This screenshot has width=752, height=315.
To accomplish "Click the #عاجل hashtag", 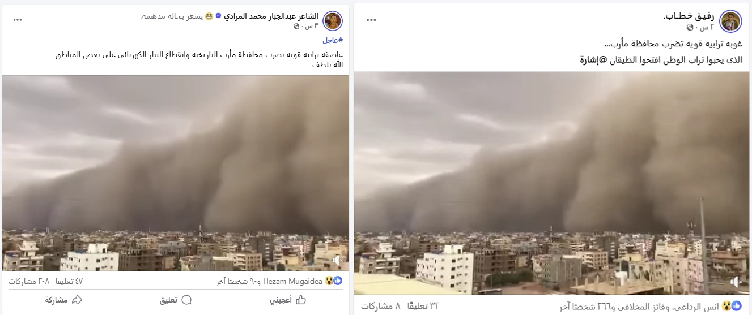I will [333, 41].
